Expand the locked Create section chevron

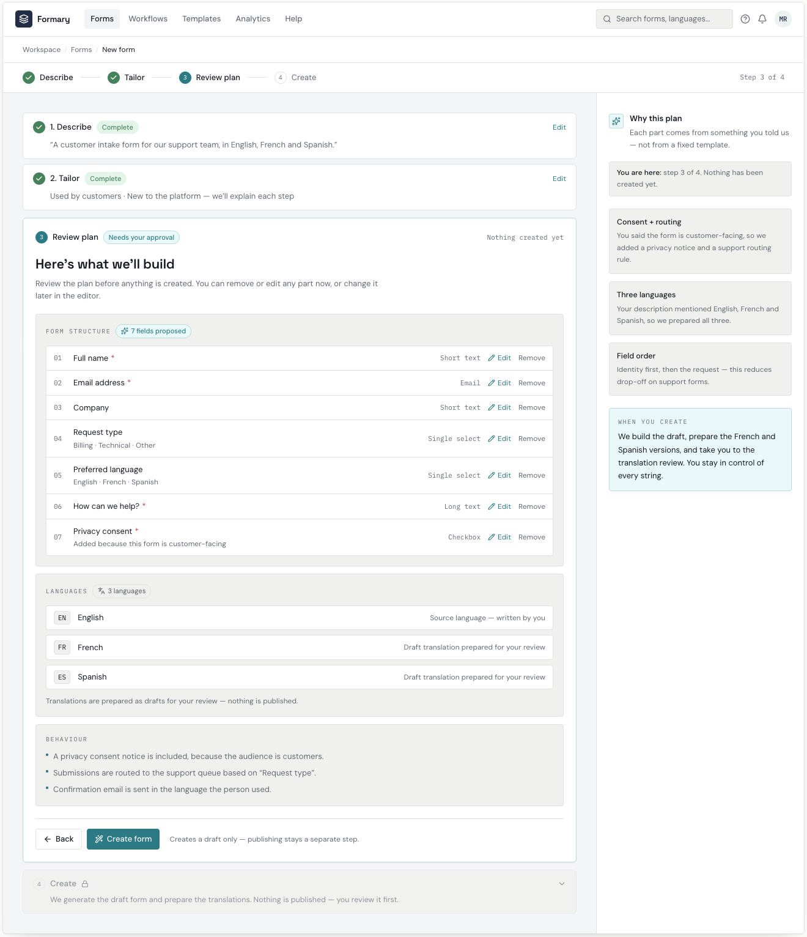[x=562, y=884]
